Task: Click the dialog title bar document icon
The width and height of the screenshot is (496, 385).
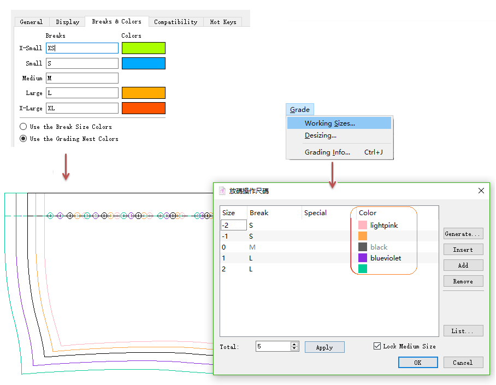Action: coord(222,191)
